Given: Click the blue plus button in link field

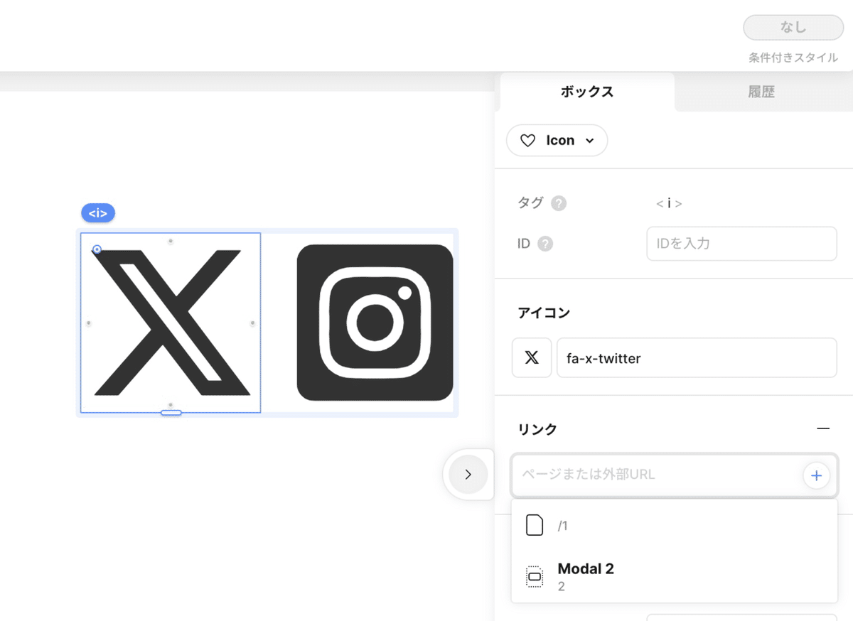Looking at the screenshot, I should pos(816,475).
